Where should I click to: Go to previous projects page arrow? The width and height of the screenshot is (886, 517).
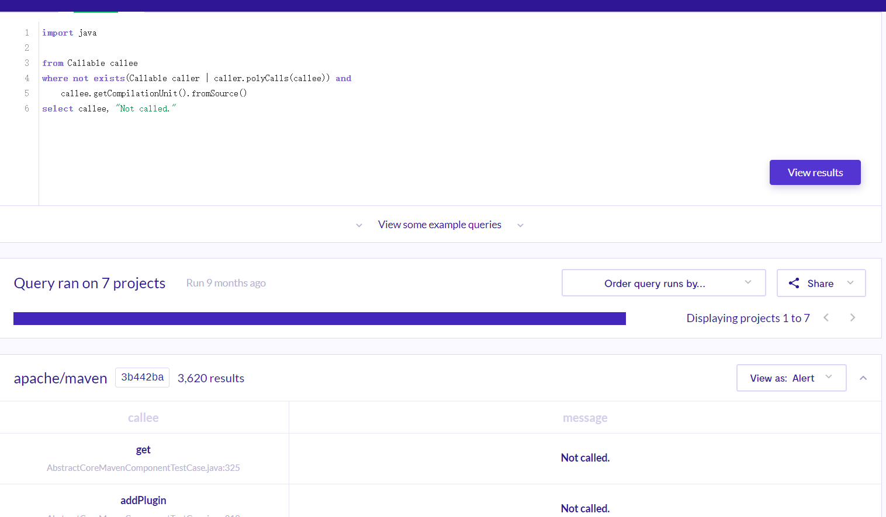826,317
